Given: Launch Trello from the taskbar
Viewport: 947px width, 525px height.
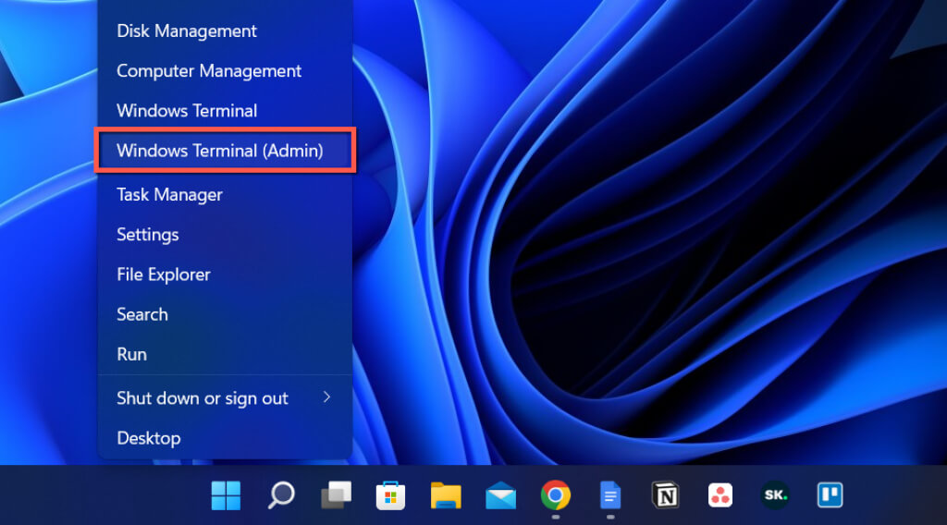Looking at the screenshot, I should click(x=830, y=495).
